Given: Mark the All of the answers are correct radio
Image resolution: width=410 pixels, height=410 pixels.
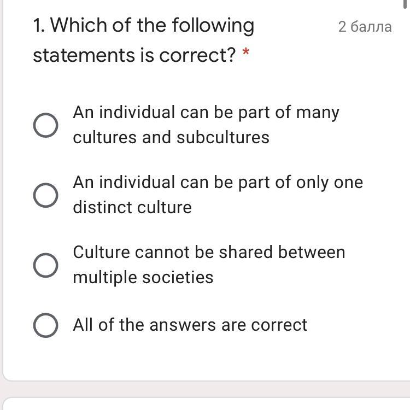Looking at the screenshot, I should (45, 325).
